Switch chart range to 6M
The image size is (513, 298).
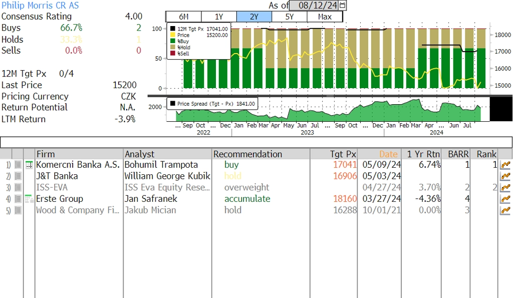[183, 17]
